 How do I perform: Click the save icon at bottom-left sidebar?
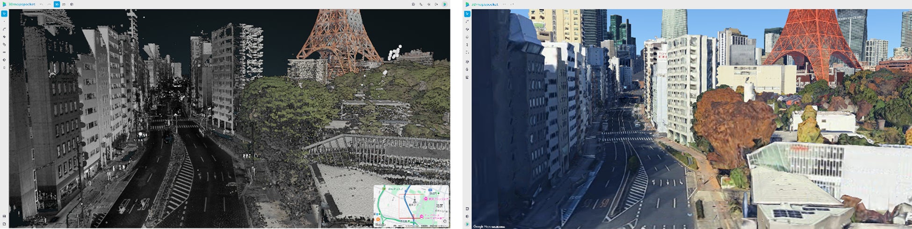4,216
